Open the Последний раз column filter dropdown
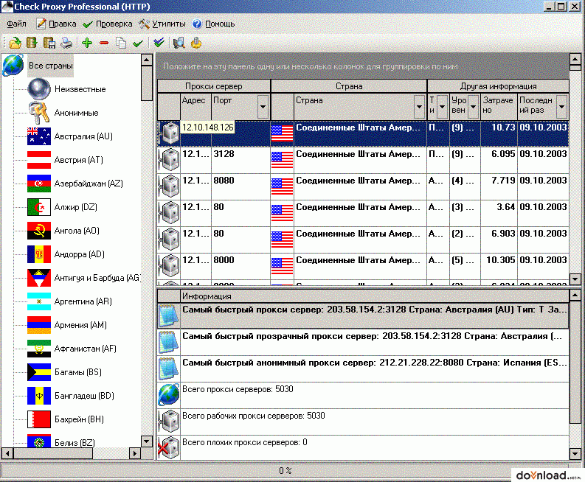This screenshot has height=482, width=585. pyautogui.click(x=561, y=107)
